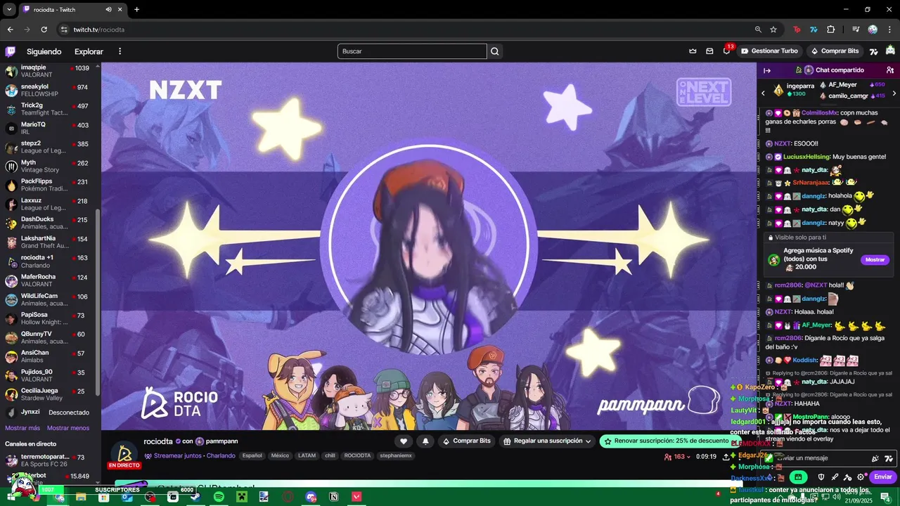Open a new browser tab
This screenshot has height=506, width=900.
[136, 10]
